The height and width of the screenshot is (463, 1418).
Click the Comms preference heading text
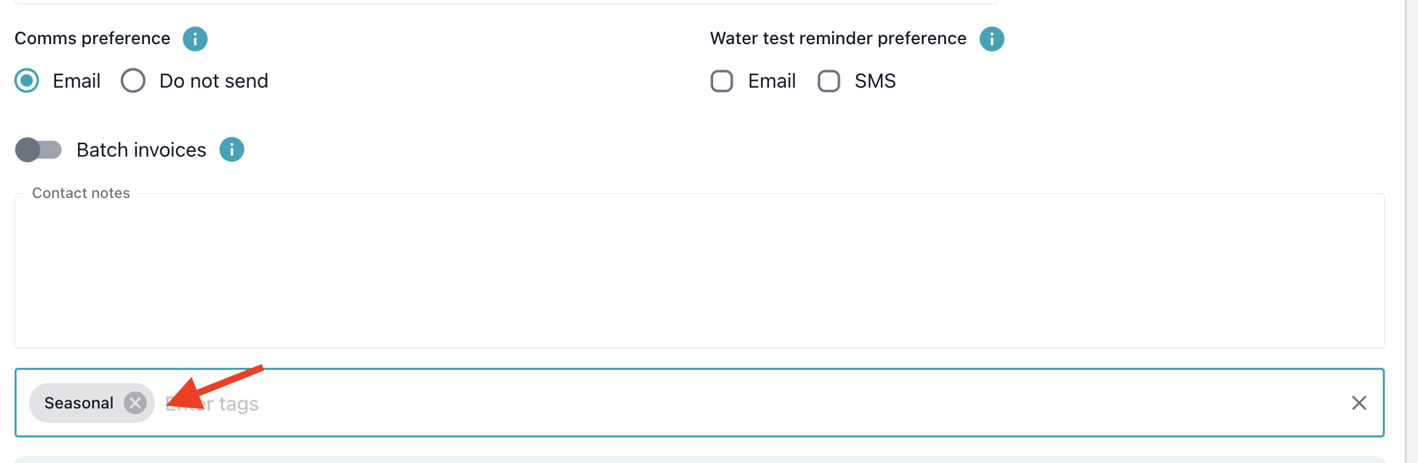(x=93, y=39)
